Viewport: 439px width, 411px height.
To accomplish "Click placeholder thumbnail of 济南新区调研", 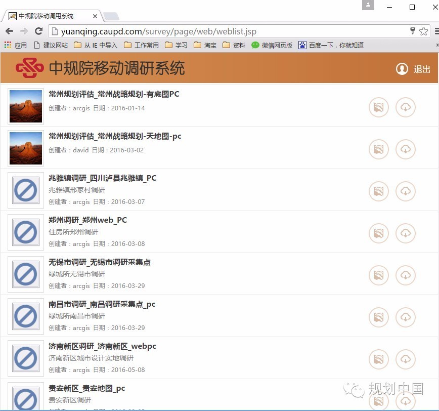I will (26, 358).
